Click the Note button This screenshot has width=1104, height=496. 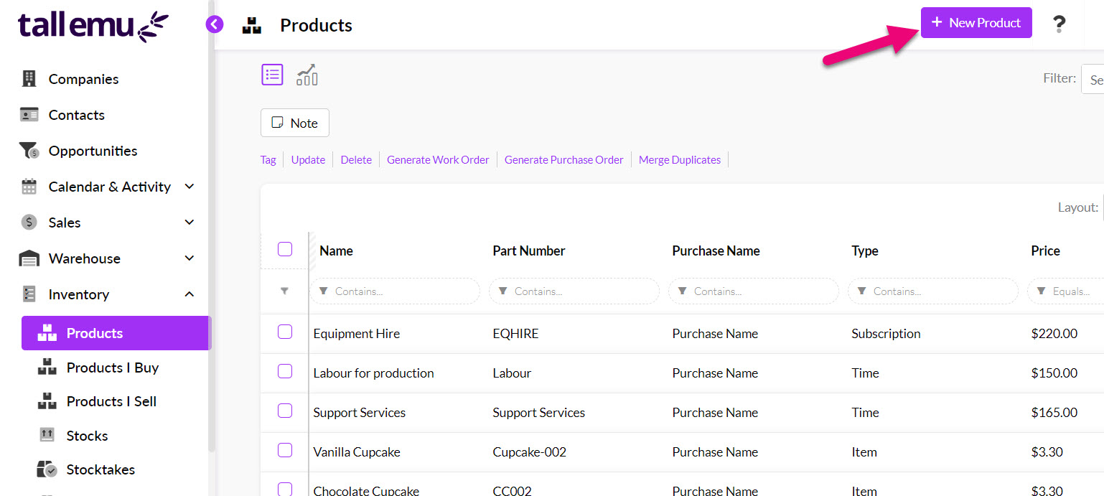point(295,123)
